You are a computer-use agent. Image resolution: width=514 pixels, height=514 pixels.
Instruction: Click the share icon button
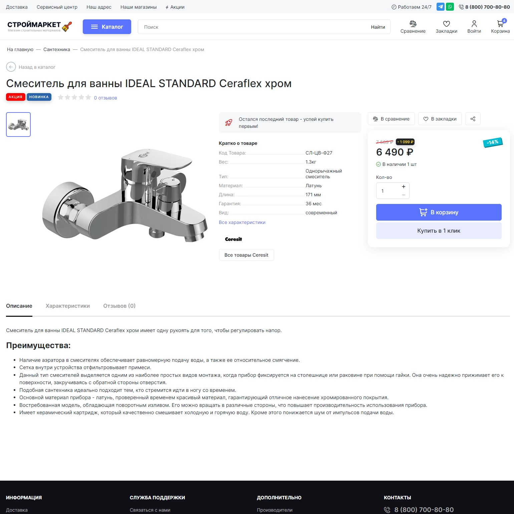473,119
